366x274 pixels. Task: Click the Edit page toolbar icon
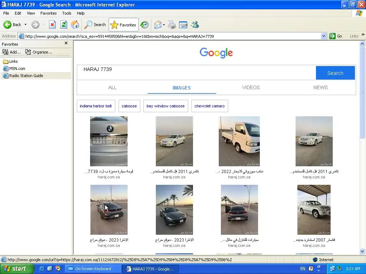point(183,25)
